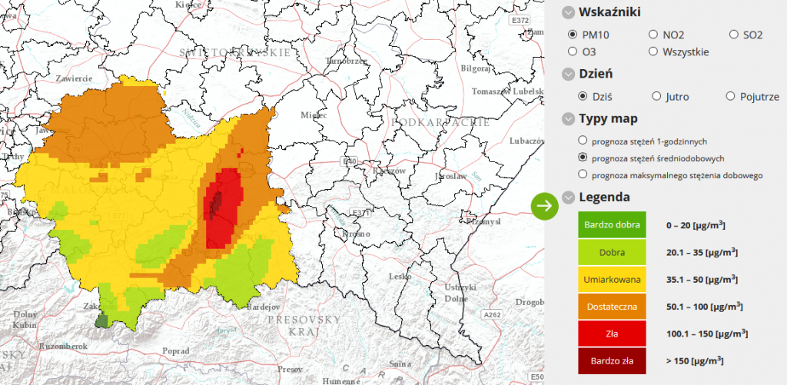The image size is (787, 385).
Task: Click the Dostateczna orange legend swatch
Action: tap(612, 307)
